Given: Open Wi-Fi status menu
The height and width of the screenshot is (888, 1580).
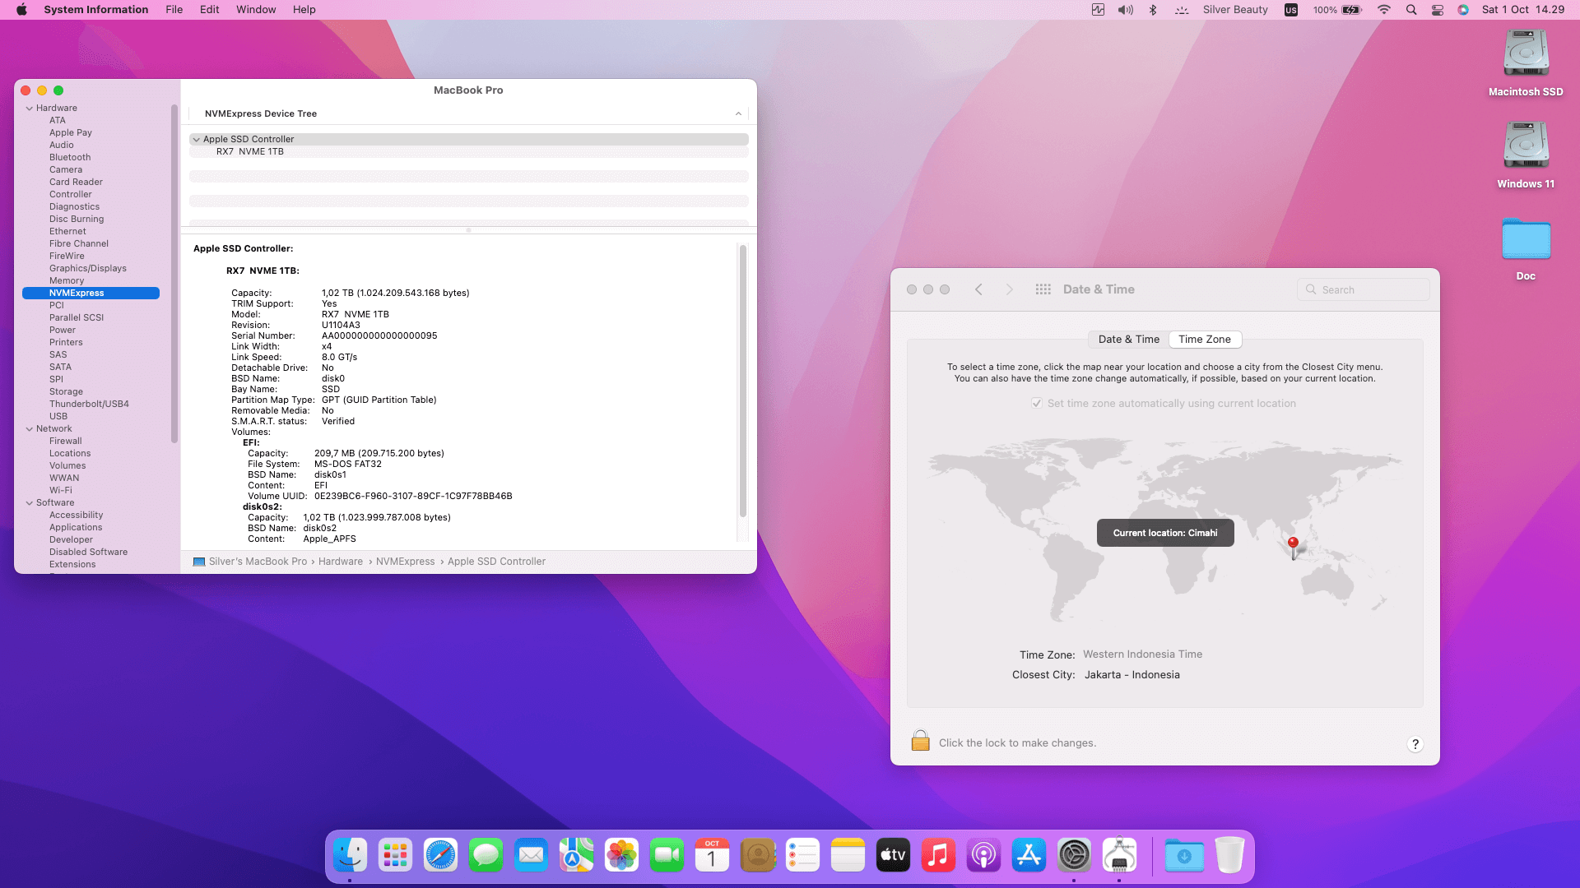Looking at the screenshot, I should coord(1384,10).
